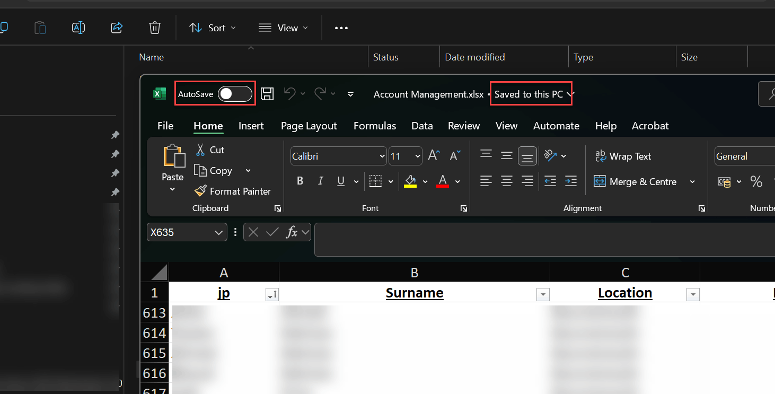Click the Cut scissors icon
The image size is (775, 394).
click(x=200, y=150)
